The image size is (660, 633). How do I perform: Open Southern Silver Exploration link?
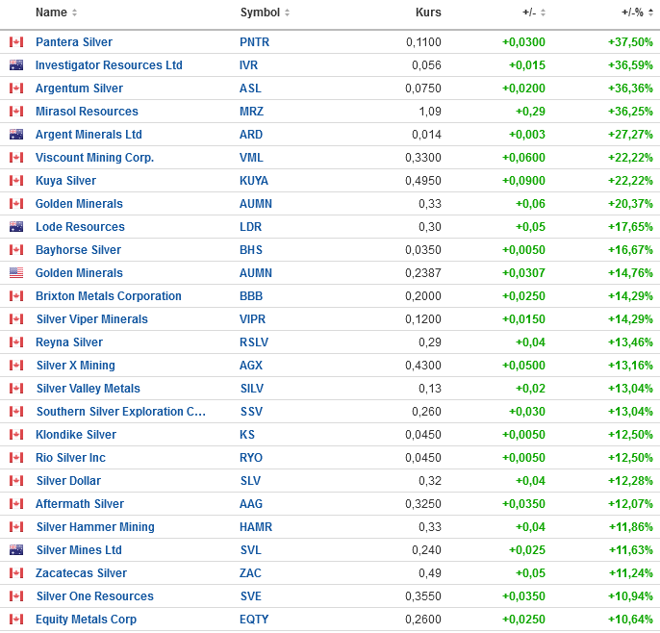(121, 412)
